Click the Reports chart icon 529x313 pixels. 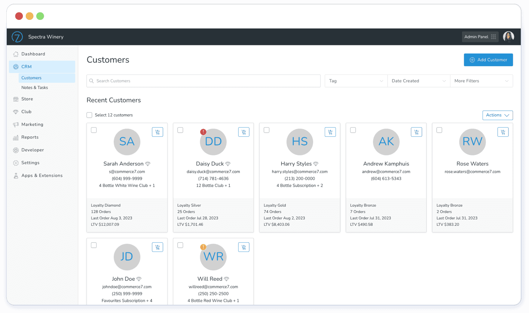[x=16, y=137]
